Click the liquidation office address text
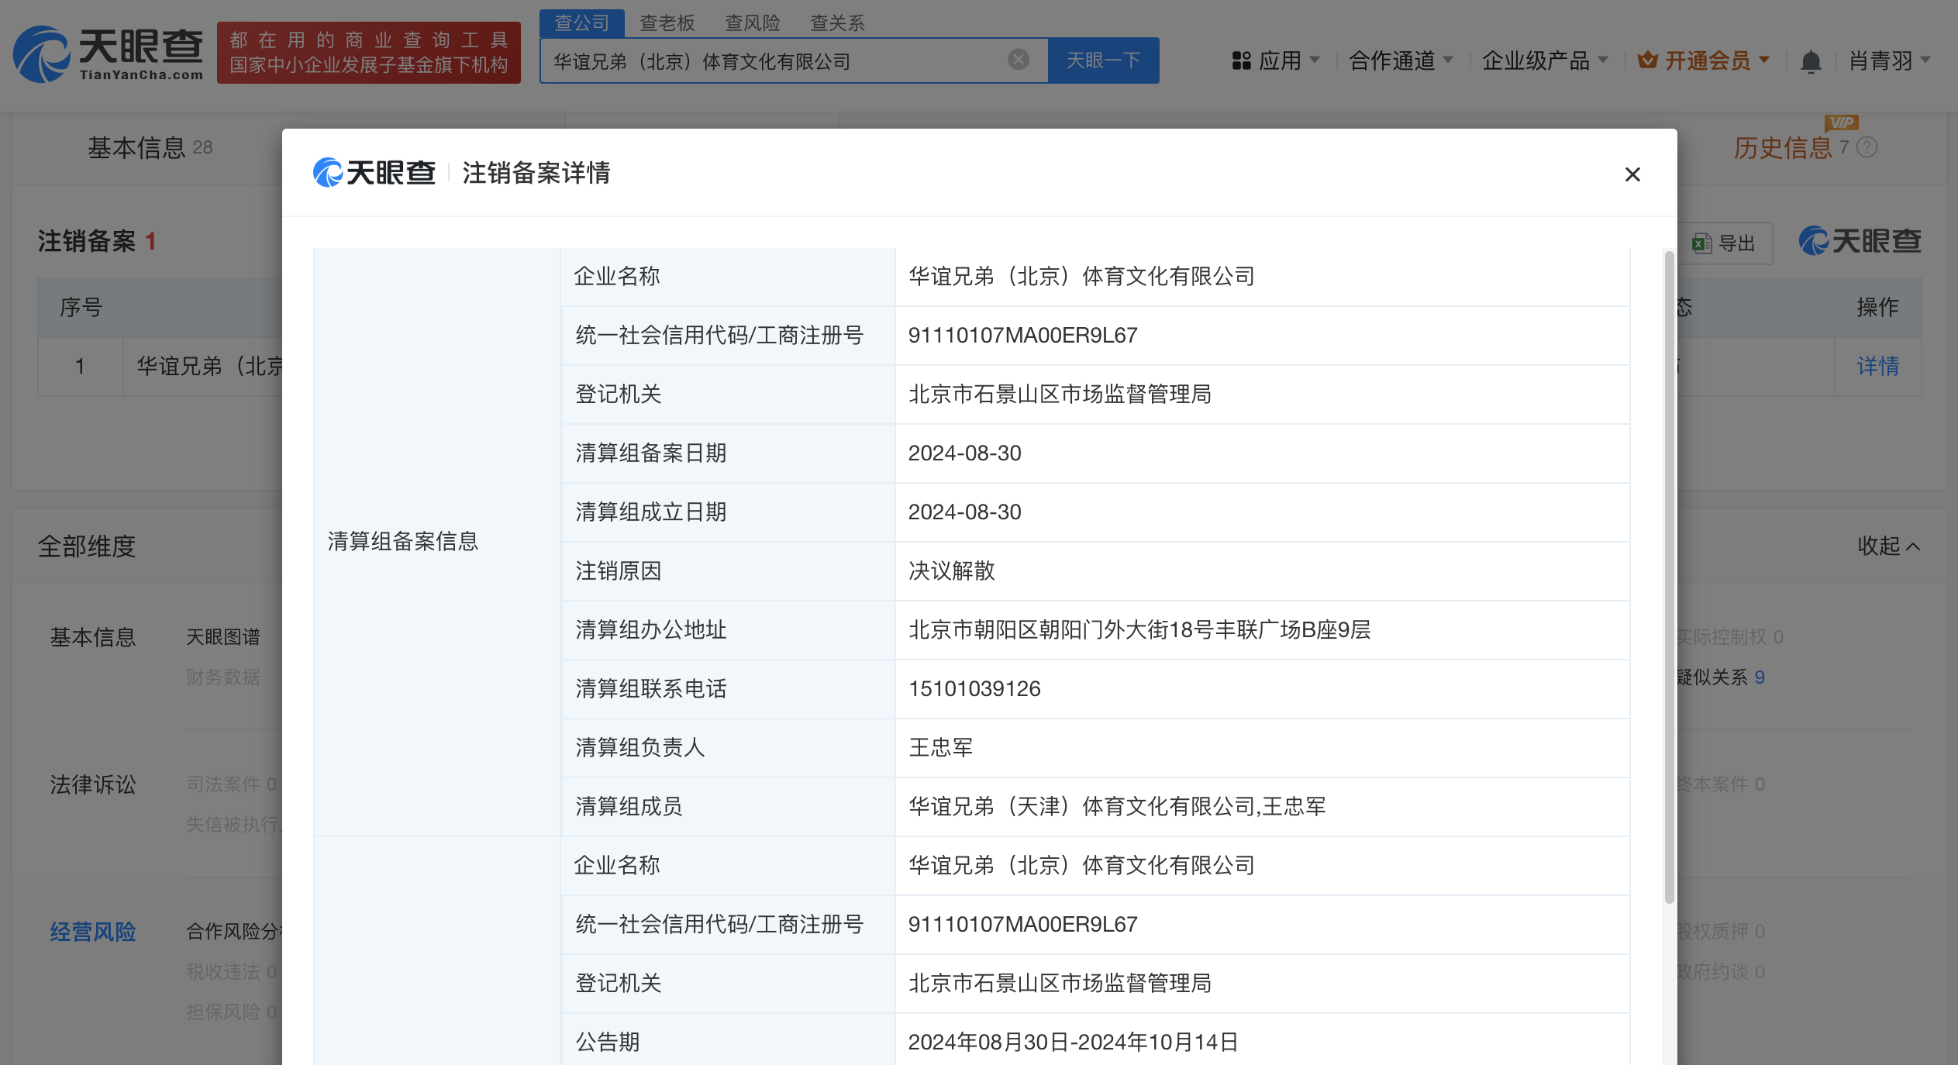Image resolution: width=1958 pixels, height=1065 pixels. click(x=1139, y=629)
